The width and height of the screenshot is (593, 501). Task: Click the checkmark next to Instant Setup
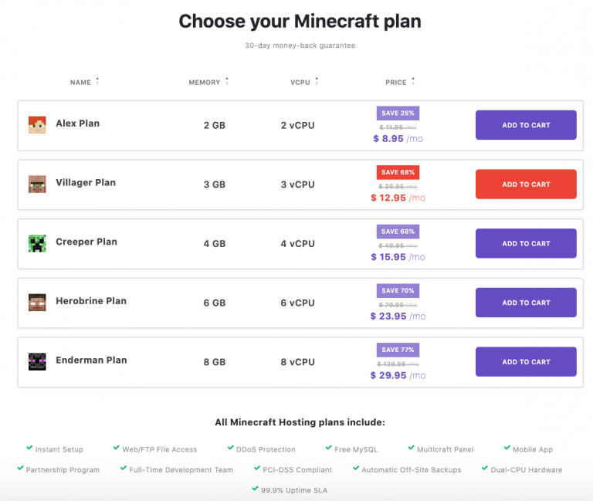click(29, 448)
